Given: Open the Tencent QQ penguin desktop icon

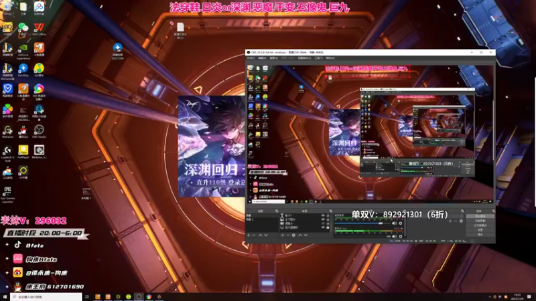Looking at the screenshot, I should [x=23, y=131].
